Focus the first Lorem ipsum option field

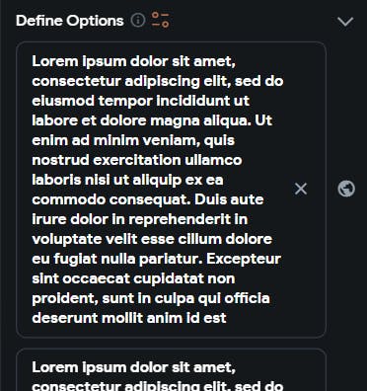(x=171, y=190)
